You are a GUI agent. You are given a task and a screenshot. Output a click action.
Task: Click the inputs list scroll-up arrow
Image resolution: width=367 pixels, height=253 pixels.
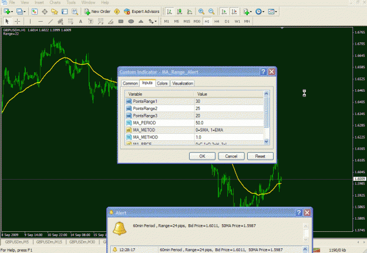[266, 93]
